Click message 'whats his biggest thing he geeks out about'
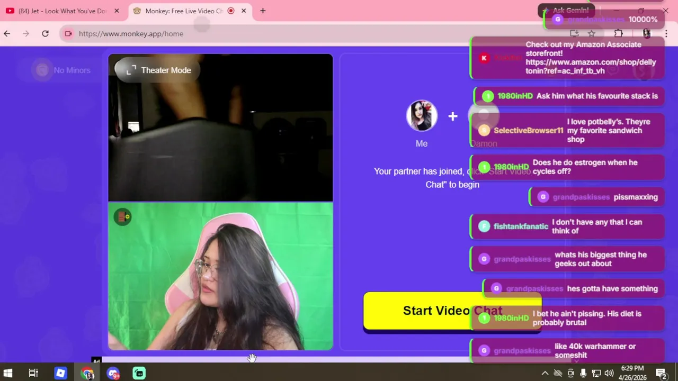Screen dimensions: 678x381 tap(601, 259)
